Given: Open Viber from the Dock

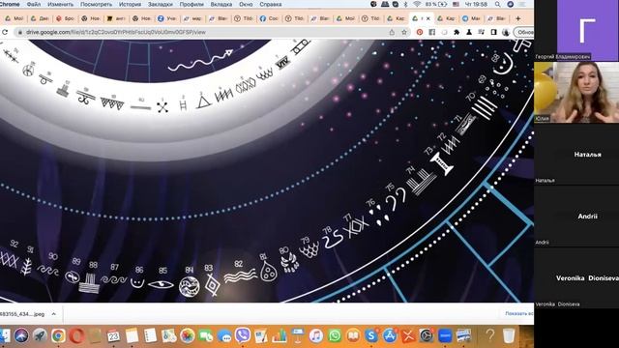Looking at the screenshot, I should point(243,335).
